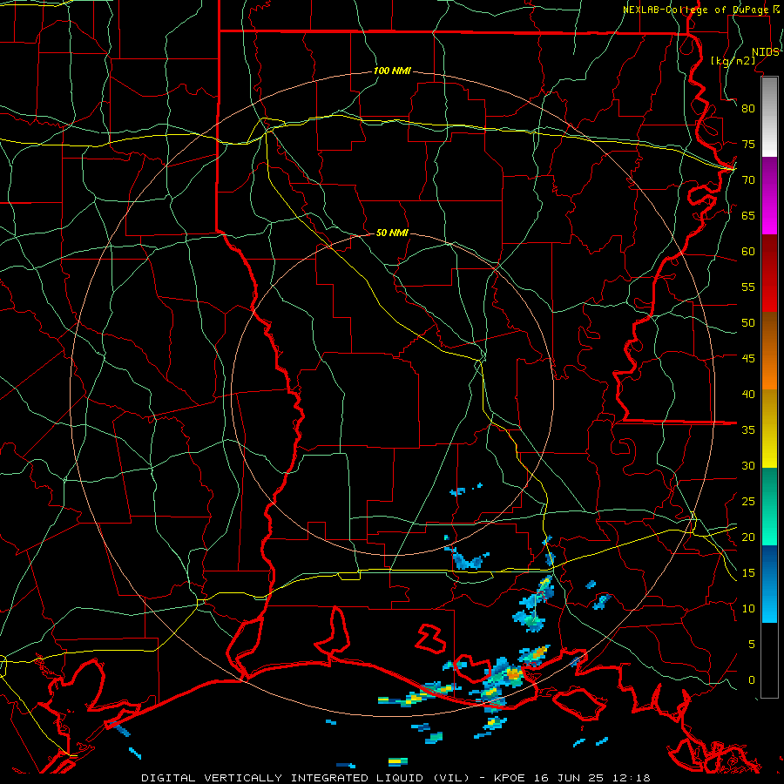Select the blue segment of the color bar

coord(769,585)
